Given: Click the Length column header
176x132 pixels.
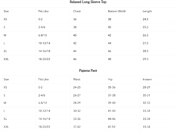Looking at the screenshot, I should pos(147,11).
